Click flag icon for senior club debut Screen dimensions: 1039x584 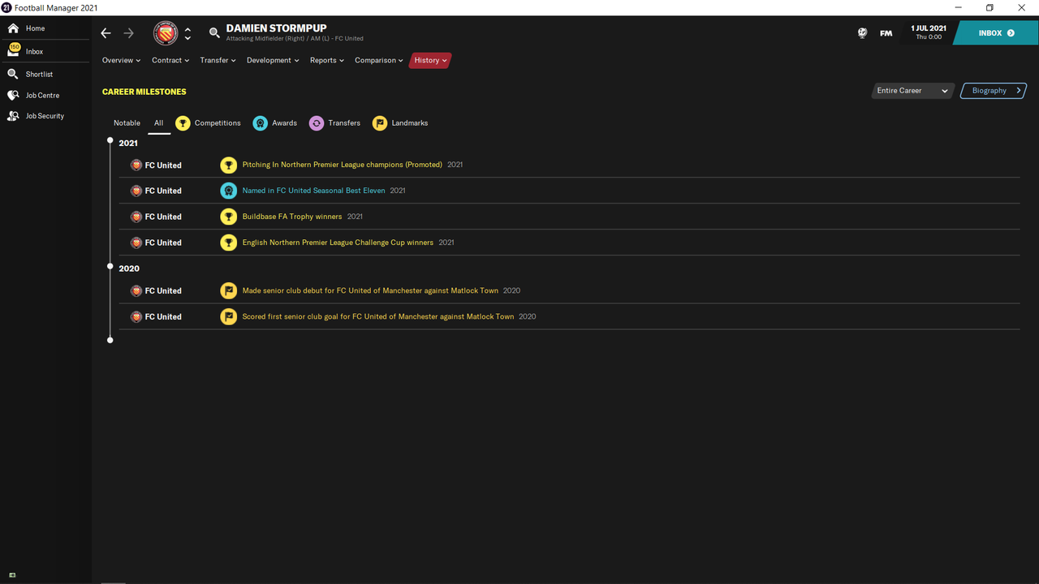(229, 290)
